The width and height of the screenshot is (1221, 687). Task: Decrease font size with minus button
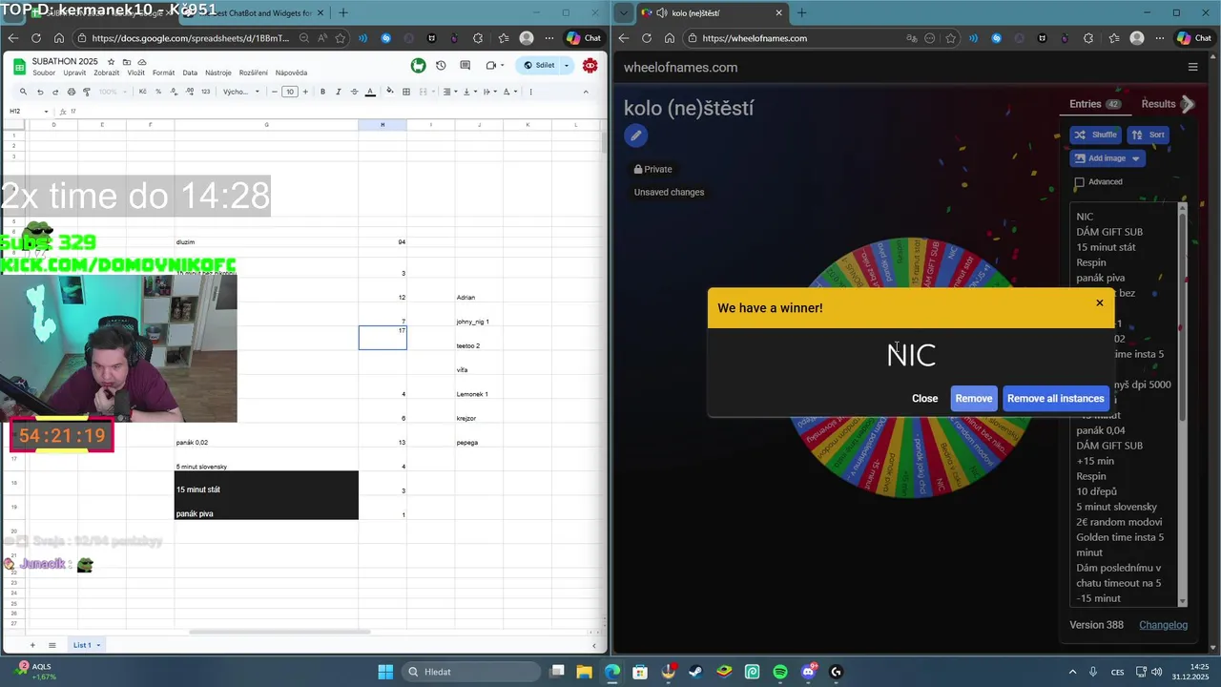275,92
